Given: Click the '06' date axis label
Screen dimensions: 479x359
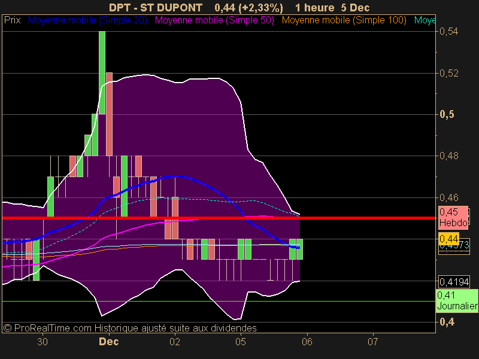Looking at the screenshot, I should tap(307, 342).
